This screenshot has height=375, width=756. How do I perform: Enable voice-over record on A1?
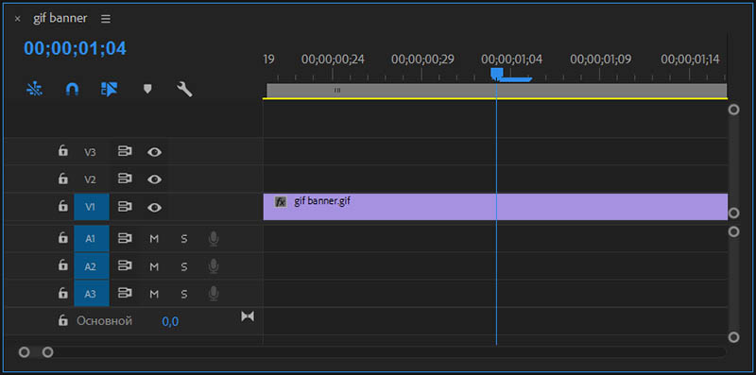click(214, 239)
